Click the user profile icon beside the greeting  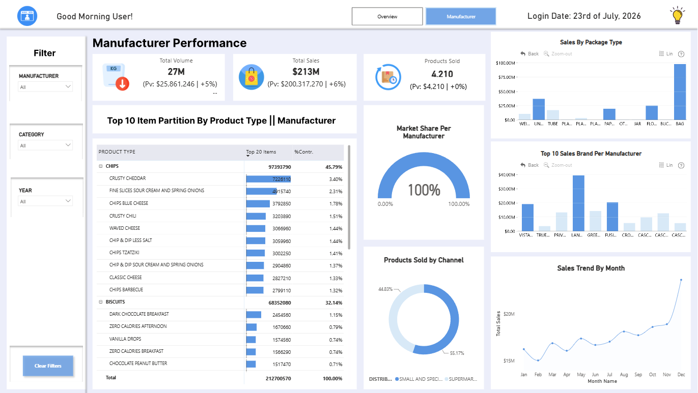[27, 16]
